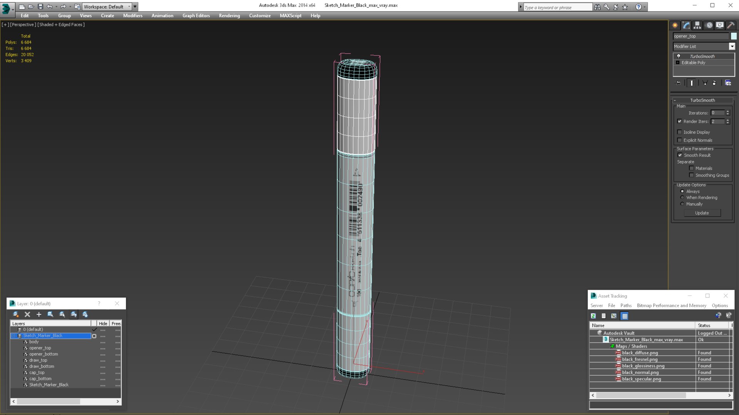Remove modifier from the stack
The image size is (739, 415).
[714, 83]
